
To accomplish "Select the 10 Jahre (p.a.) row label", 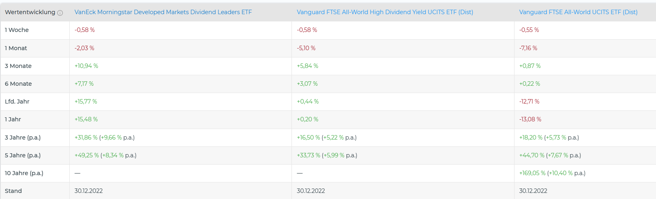I will (x=24, y=173).
